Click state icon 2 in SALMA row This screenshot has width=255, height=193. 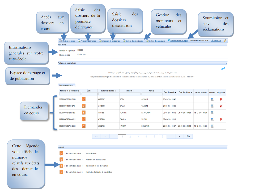pyautogui.click(x=84, y=106)
